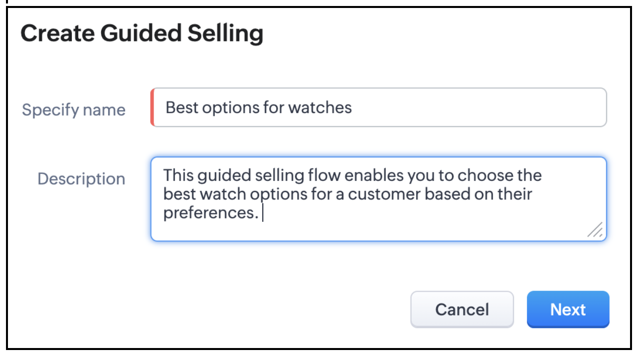Focus the Specify name input field

[x=449, y=108]
